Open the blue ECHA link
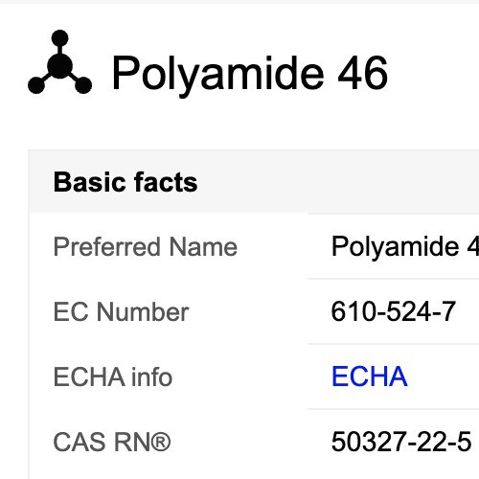 pyautogui.click(x=370, y=376)
